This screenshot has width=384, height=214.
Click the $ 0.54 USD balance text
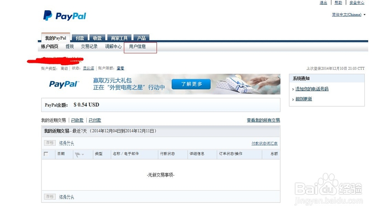click(x=86, y=105)
